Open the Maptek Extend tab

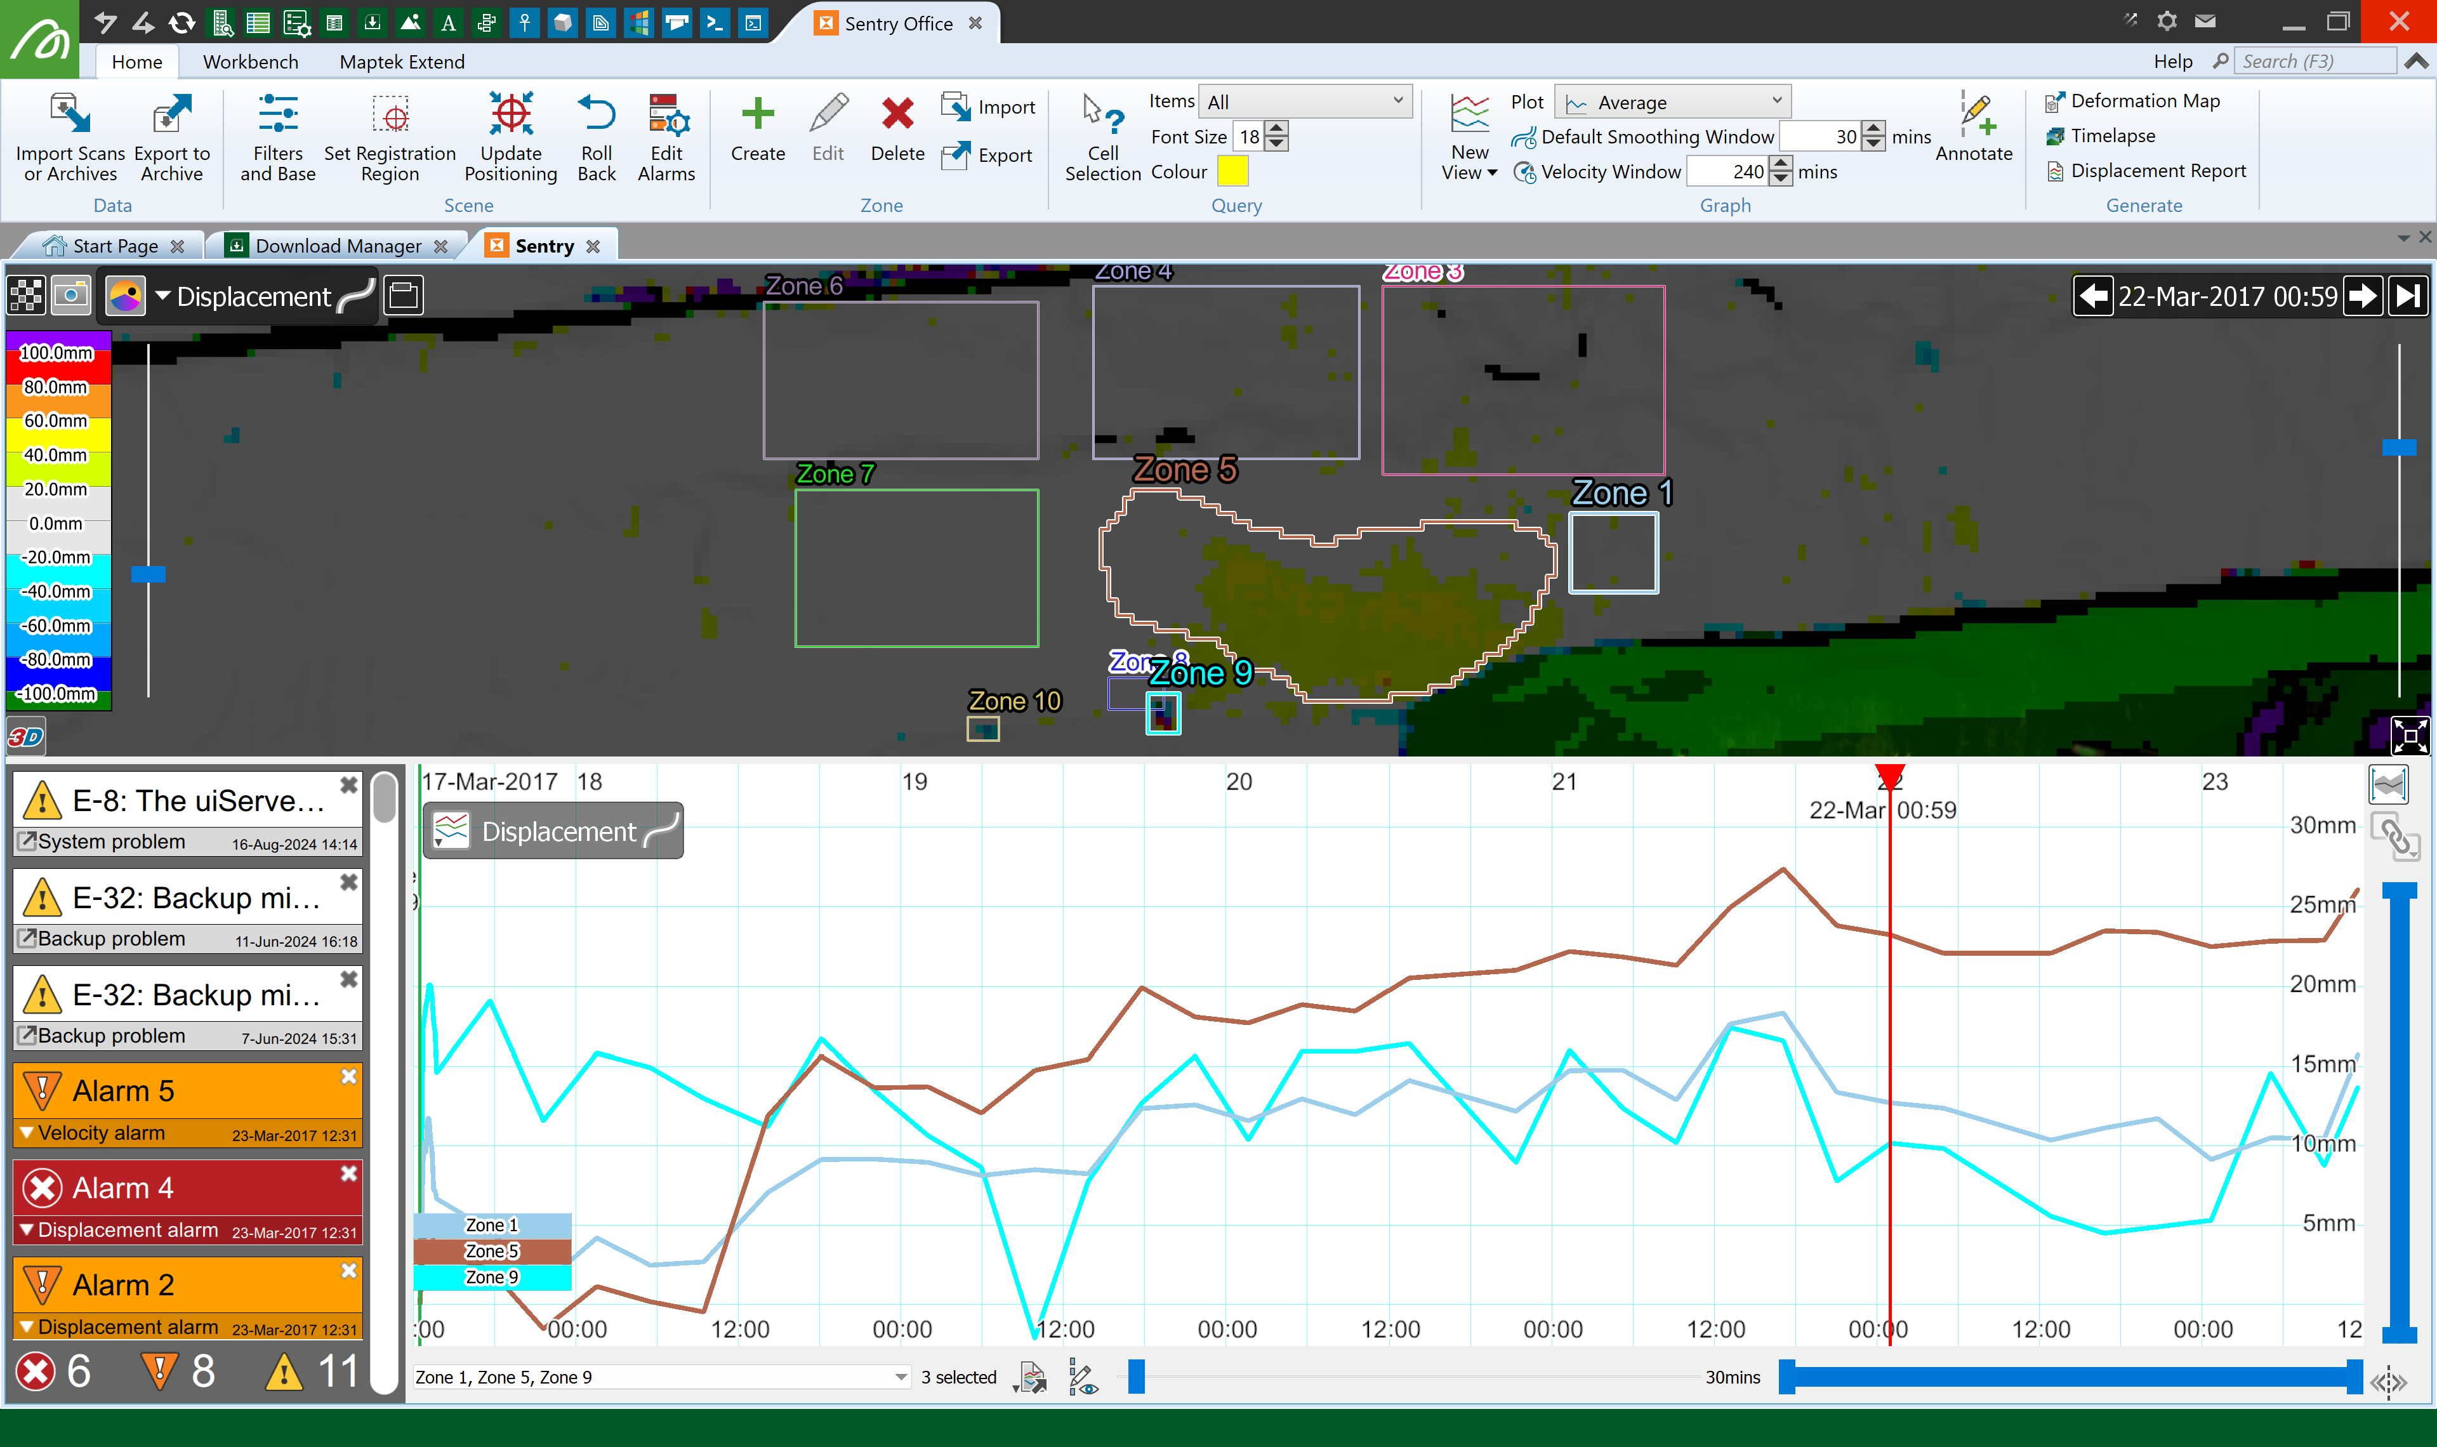click(x=402, y=62)
